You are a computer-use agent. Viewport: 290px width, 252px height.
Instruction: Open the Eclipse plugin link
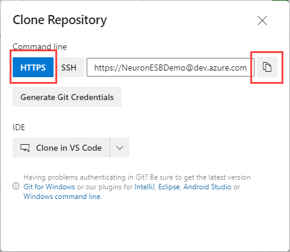(169, 187)
